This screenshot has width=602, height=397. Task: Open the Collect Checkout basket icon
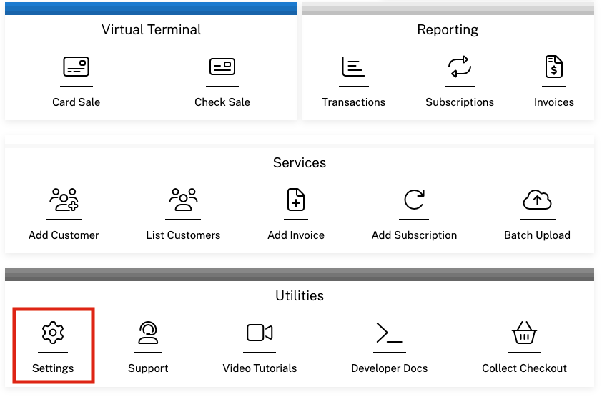524,333
